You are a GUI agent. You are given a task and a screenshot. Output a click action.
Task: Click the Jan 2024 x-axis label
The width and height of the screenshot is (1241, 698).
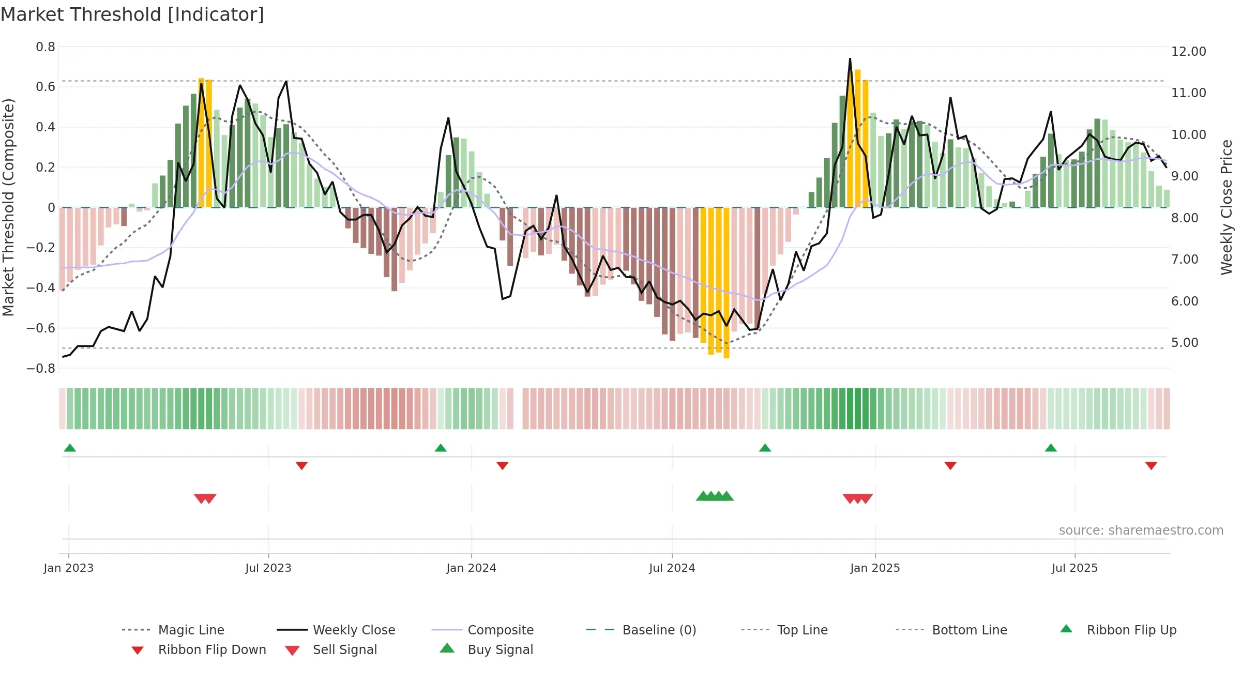471,568
